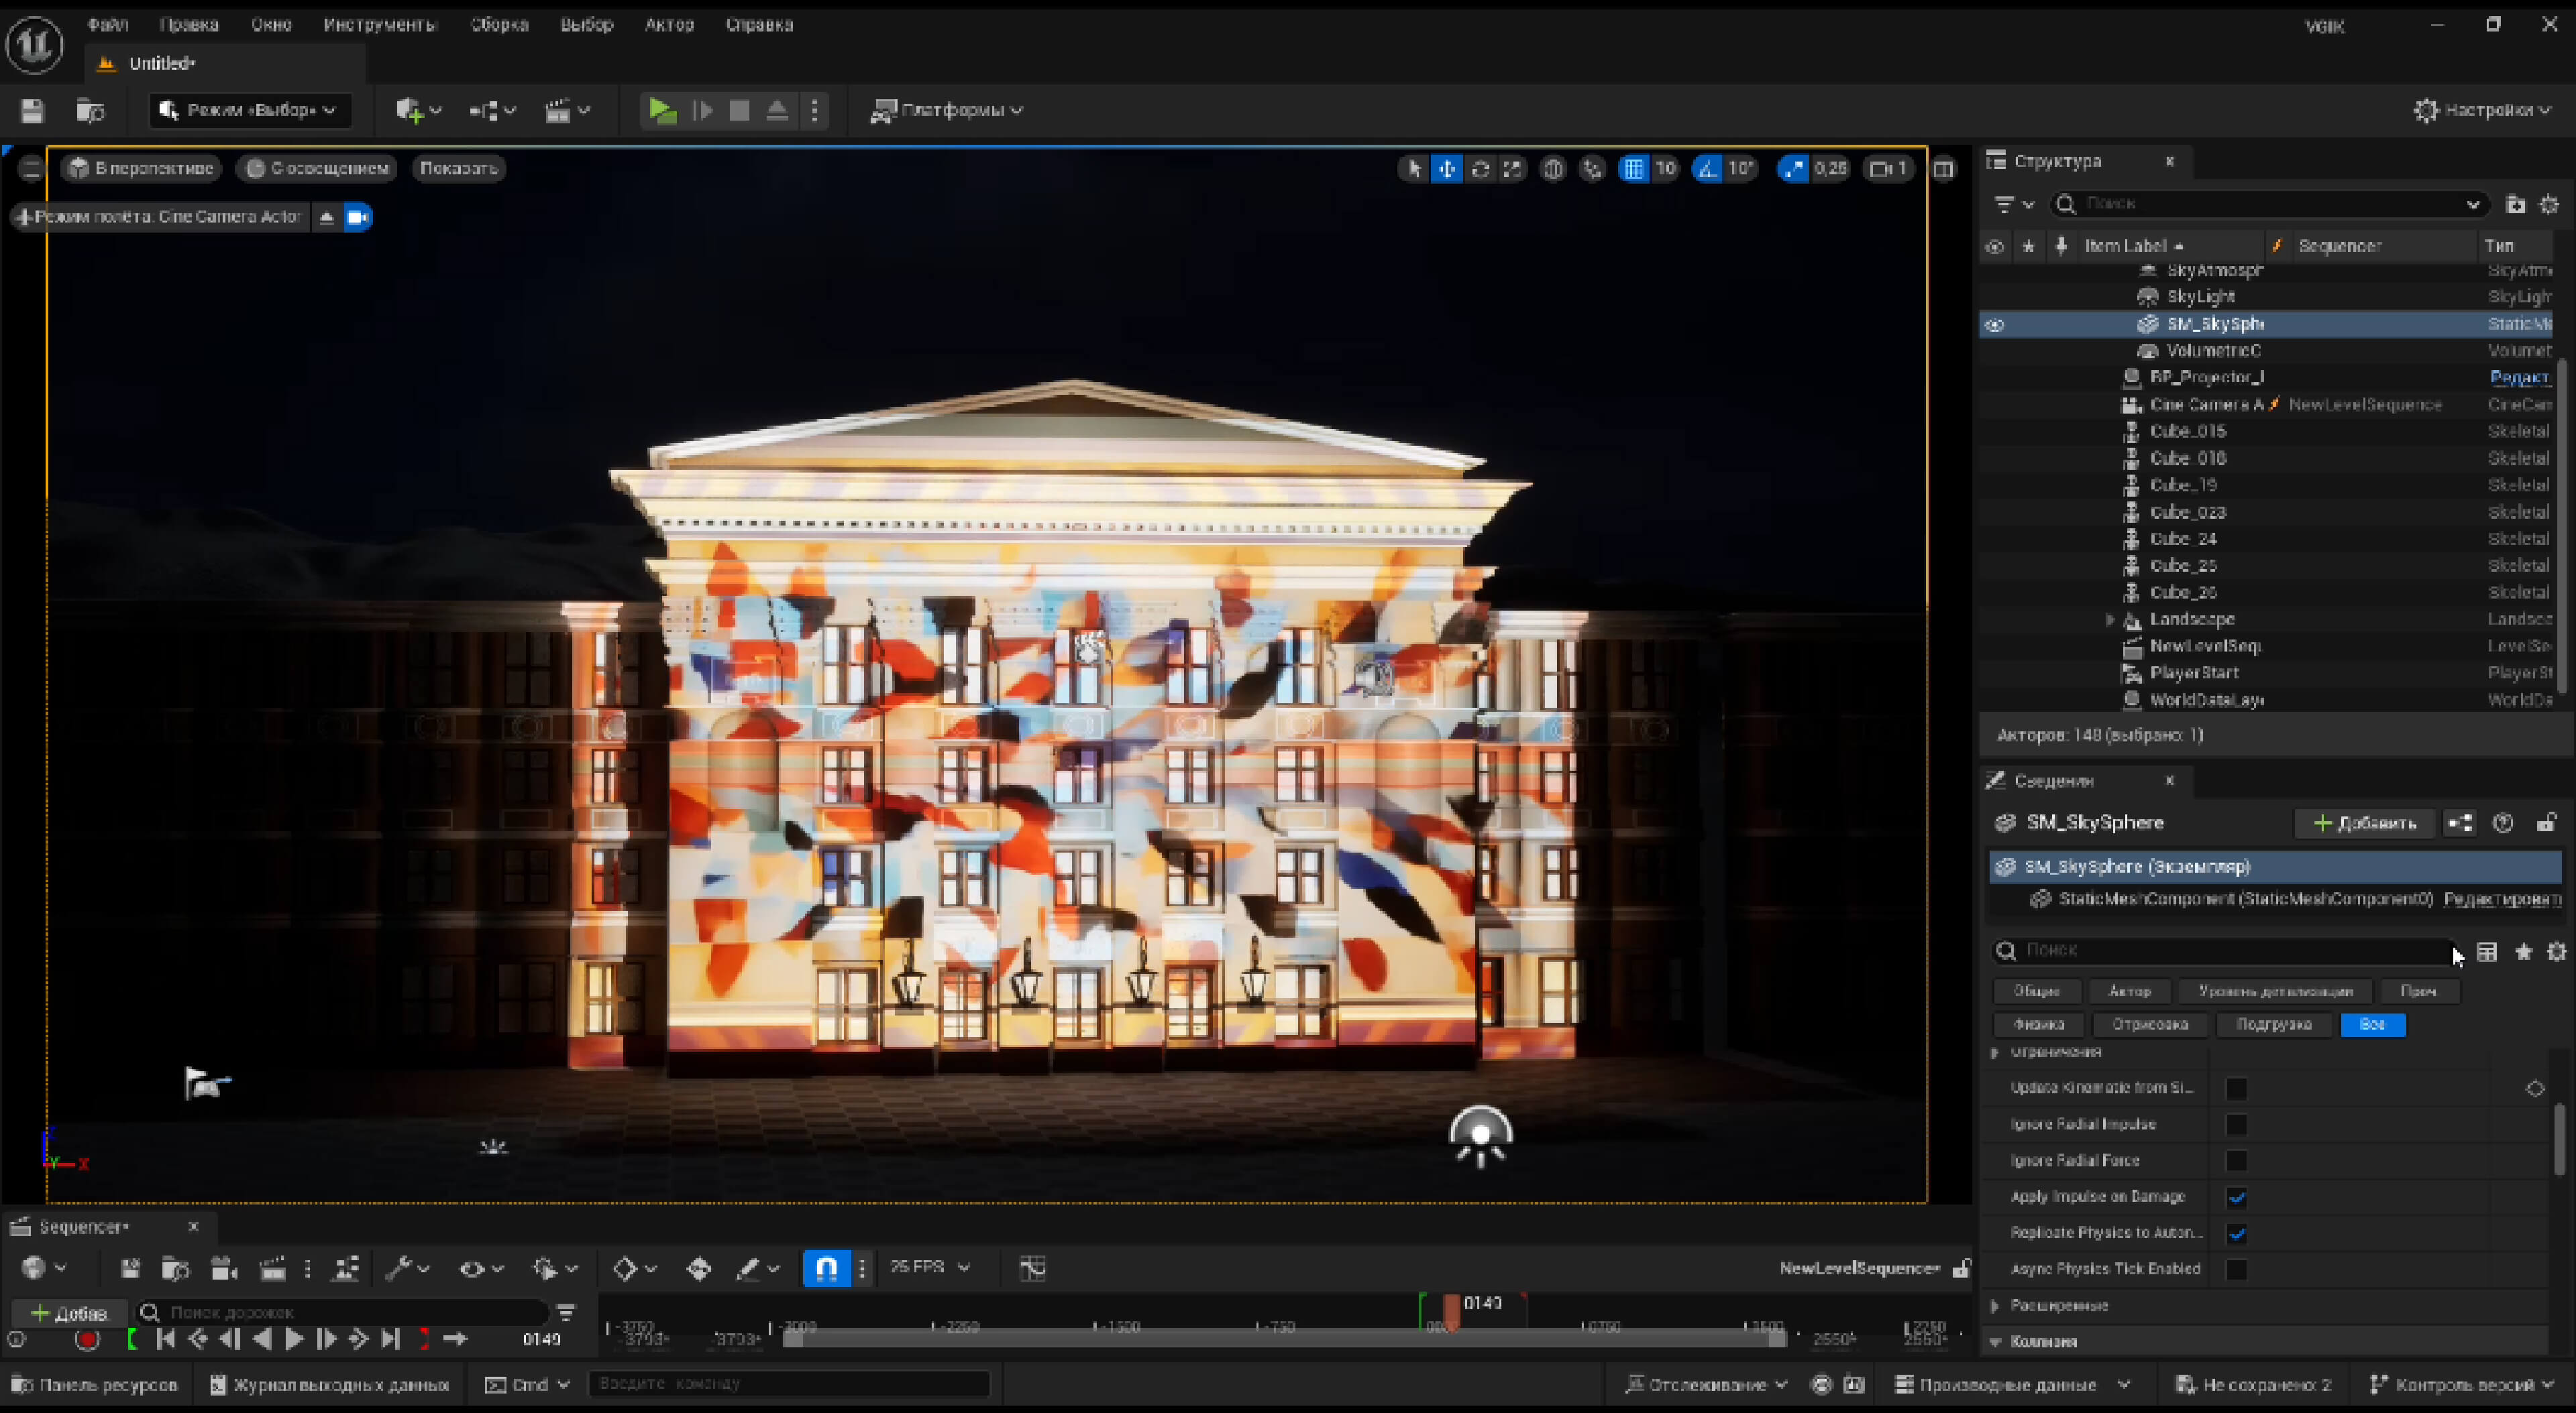Open the Cinematics clapperboard dropdown

coord(567,110)
